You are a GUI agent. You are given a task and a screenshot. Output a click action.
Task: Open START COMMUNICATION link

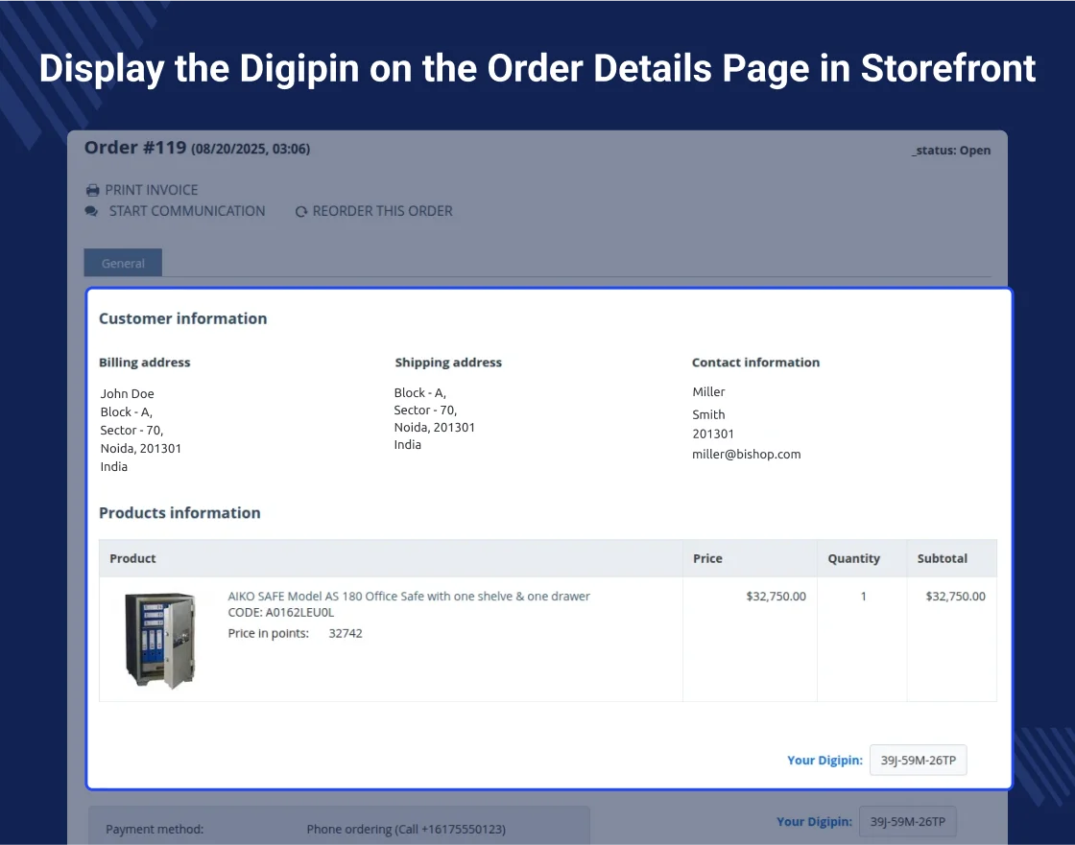187,211
